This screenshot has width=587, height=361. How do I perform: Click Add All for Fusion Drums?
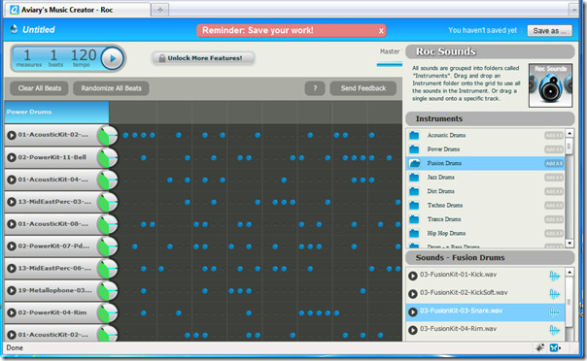pos(554,163)
